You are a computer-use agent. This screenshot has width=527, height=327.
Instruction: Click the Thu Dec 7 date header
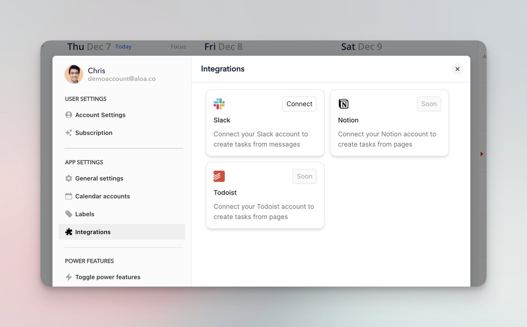coord(89,47)
